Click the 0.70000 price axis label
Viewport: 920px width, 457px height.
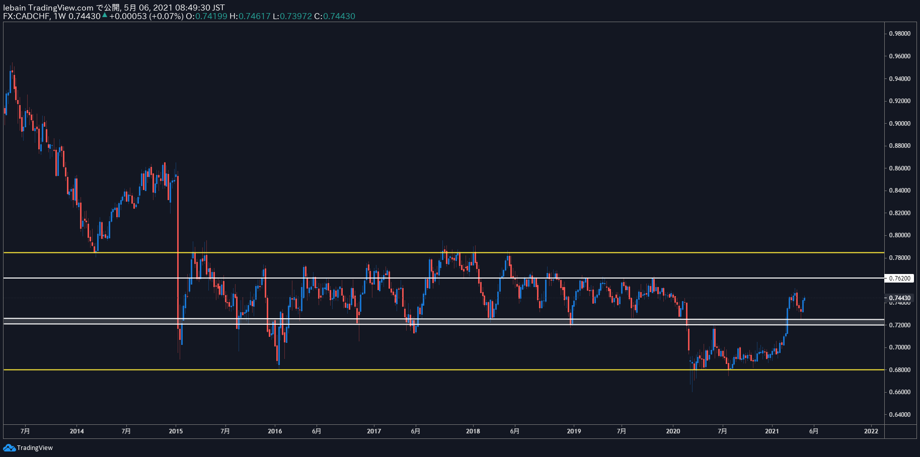pyautogui.click(x=899, y=347)
